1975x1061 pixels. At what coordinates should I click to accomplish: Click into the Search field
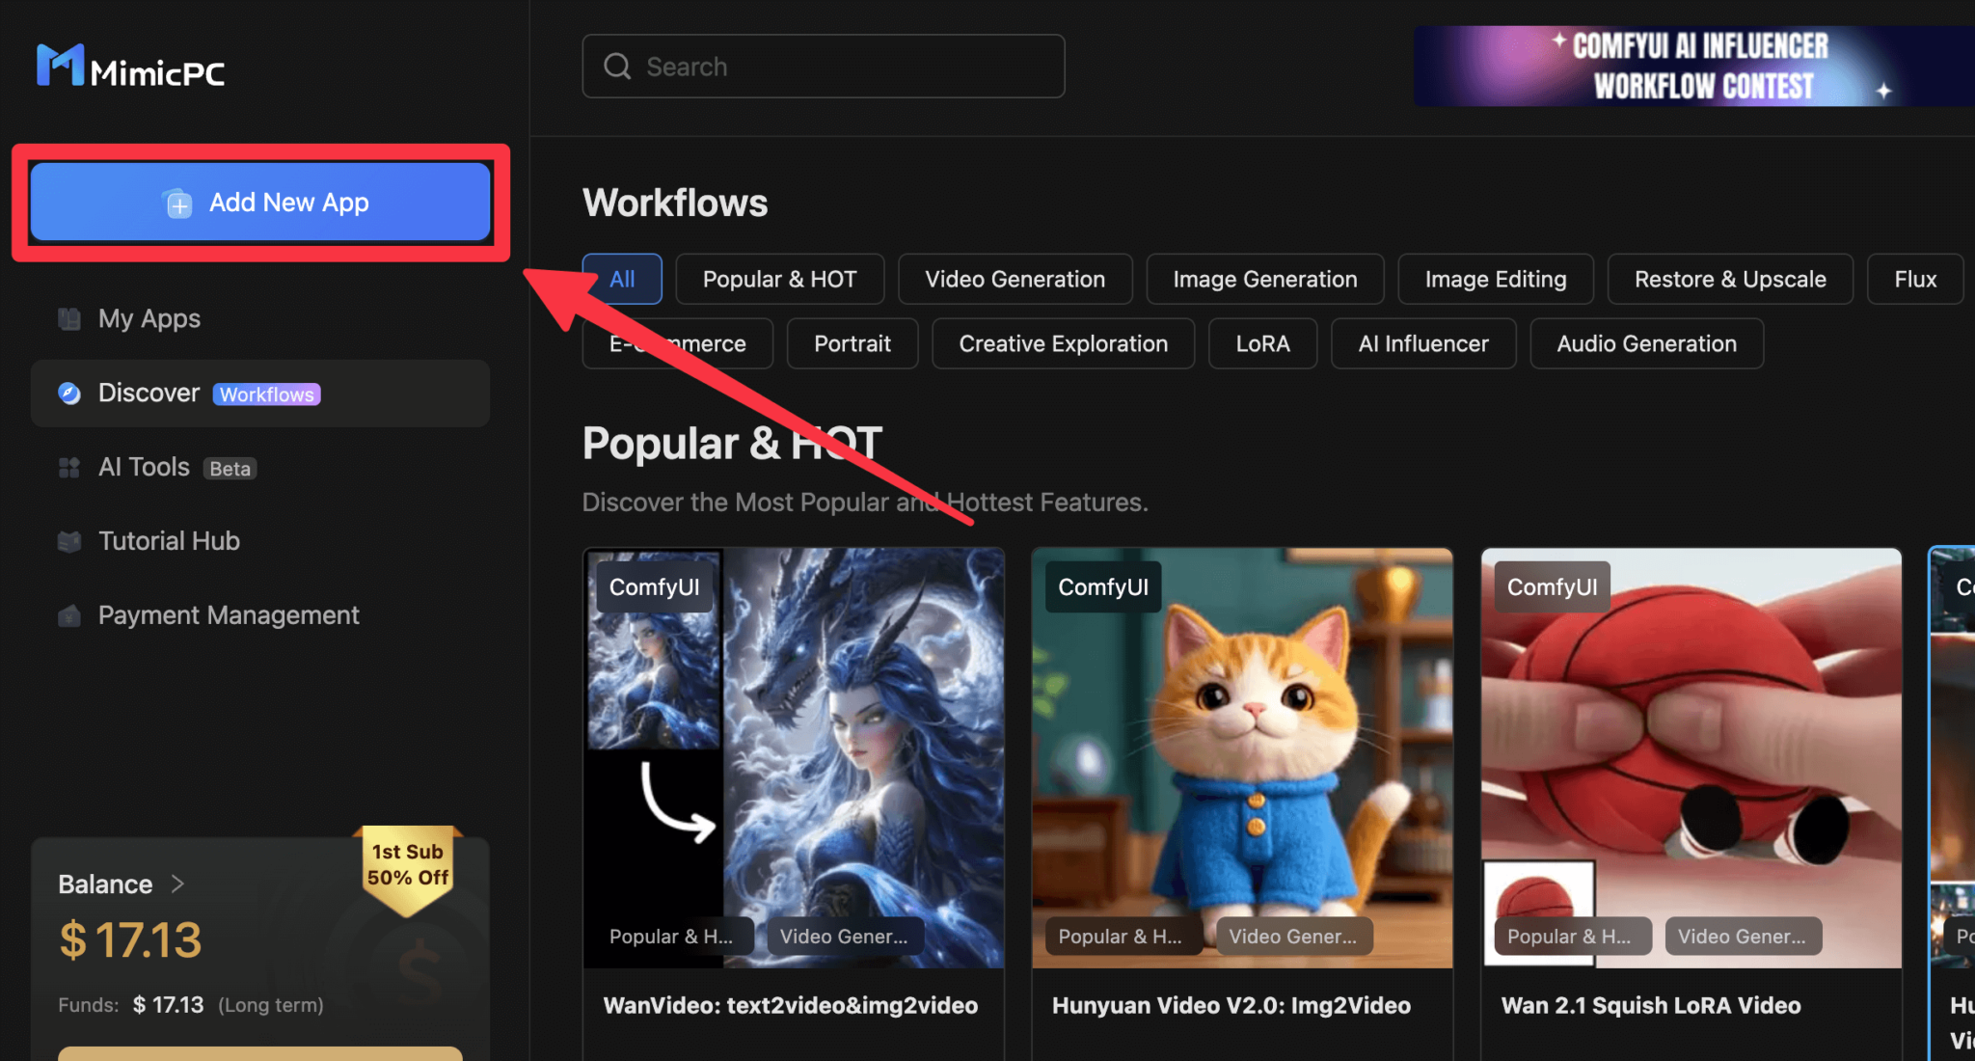point(839,67)
